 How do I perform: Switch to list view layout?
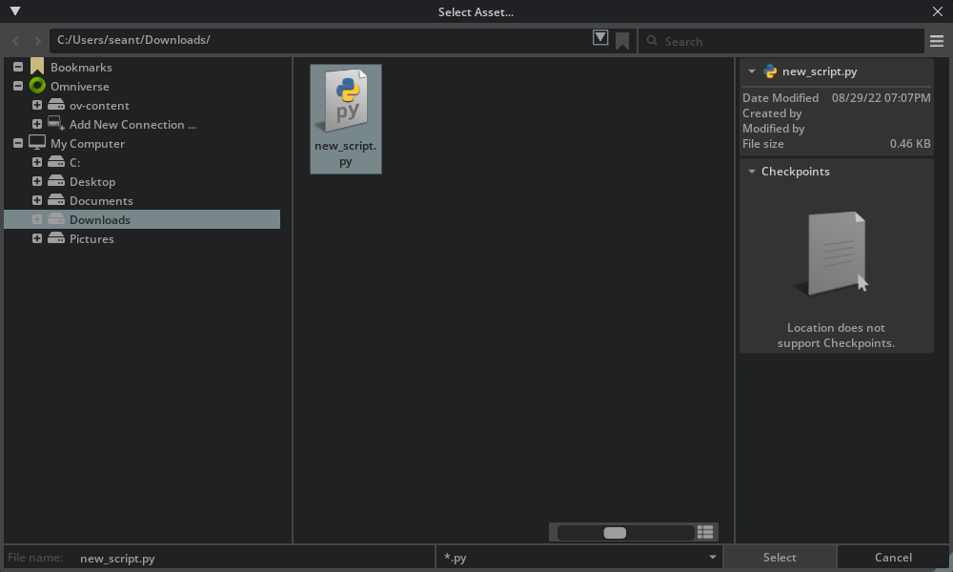706,531
